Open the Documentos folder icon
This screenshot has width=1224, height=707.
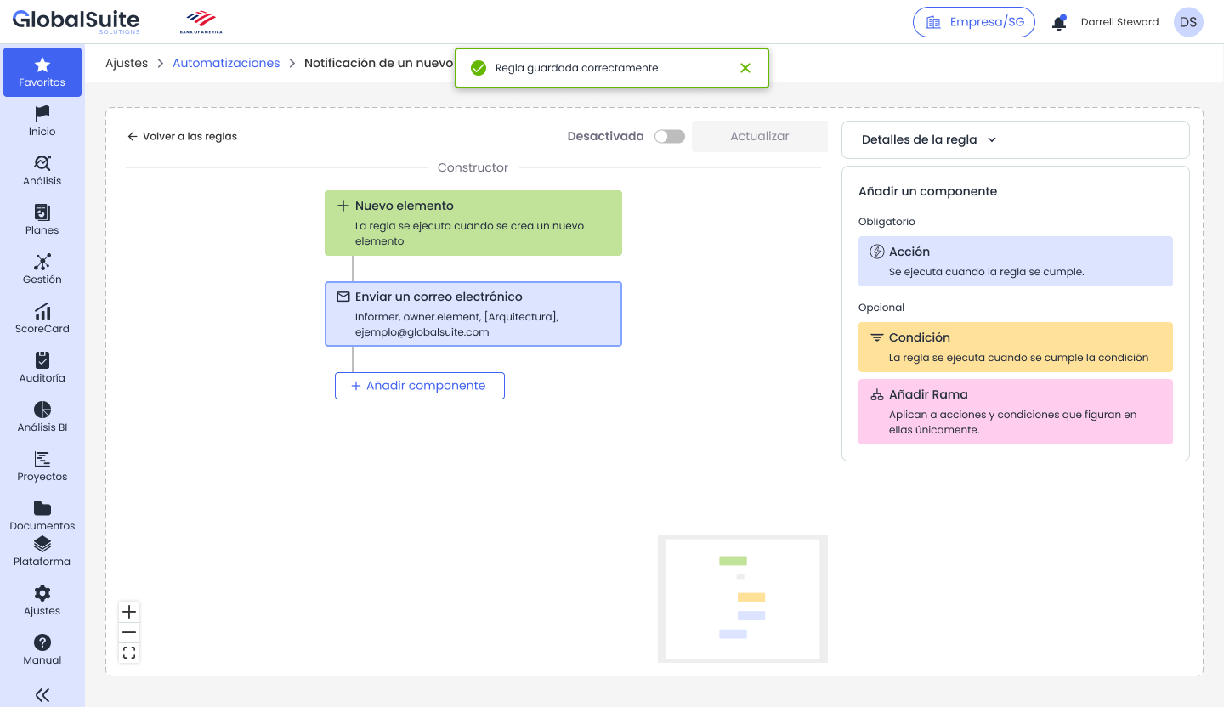point(42,508)
